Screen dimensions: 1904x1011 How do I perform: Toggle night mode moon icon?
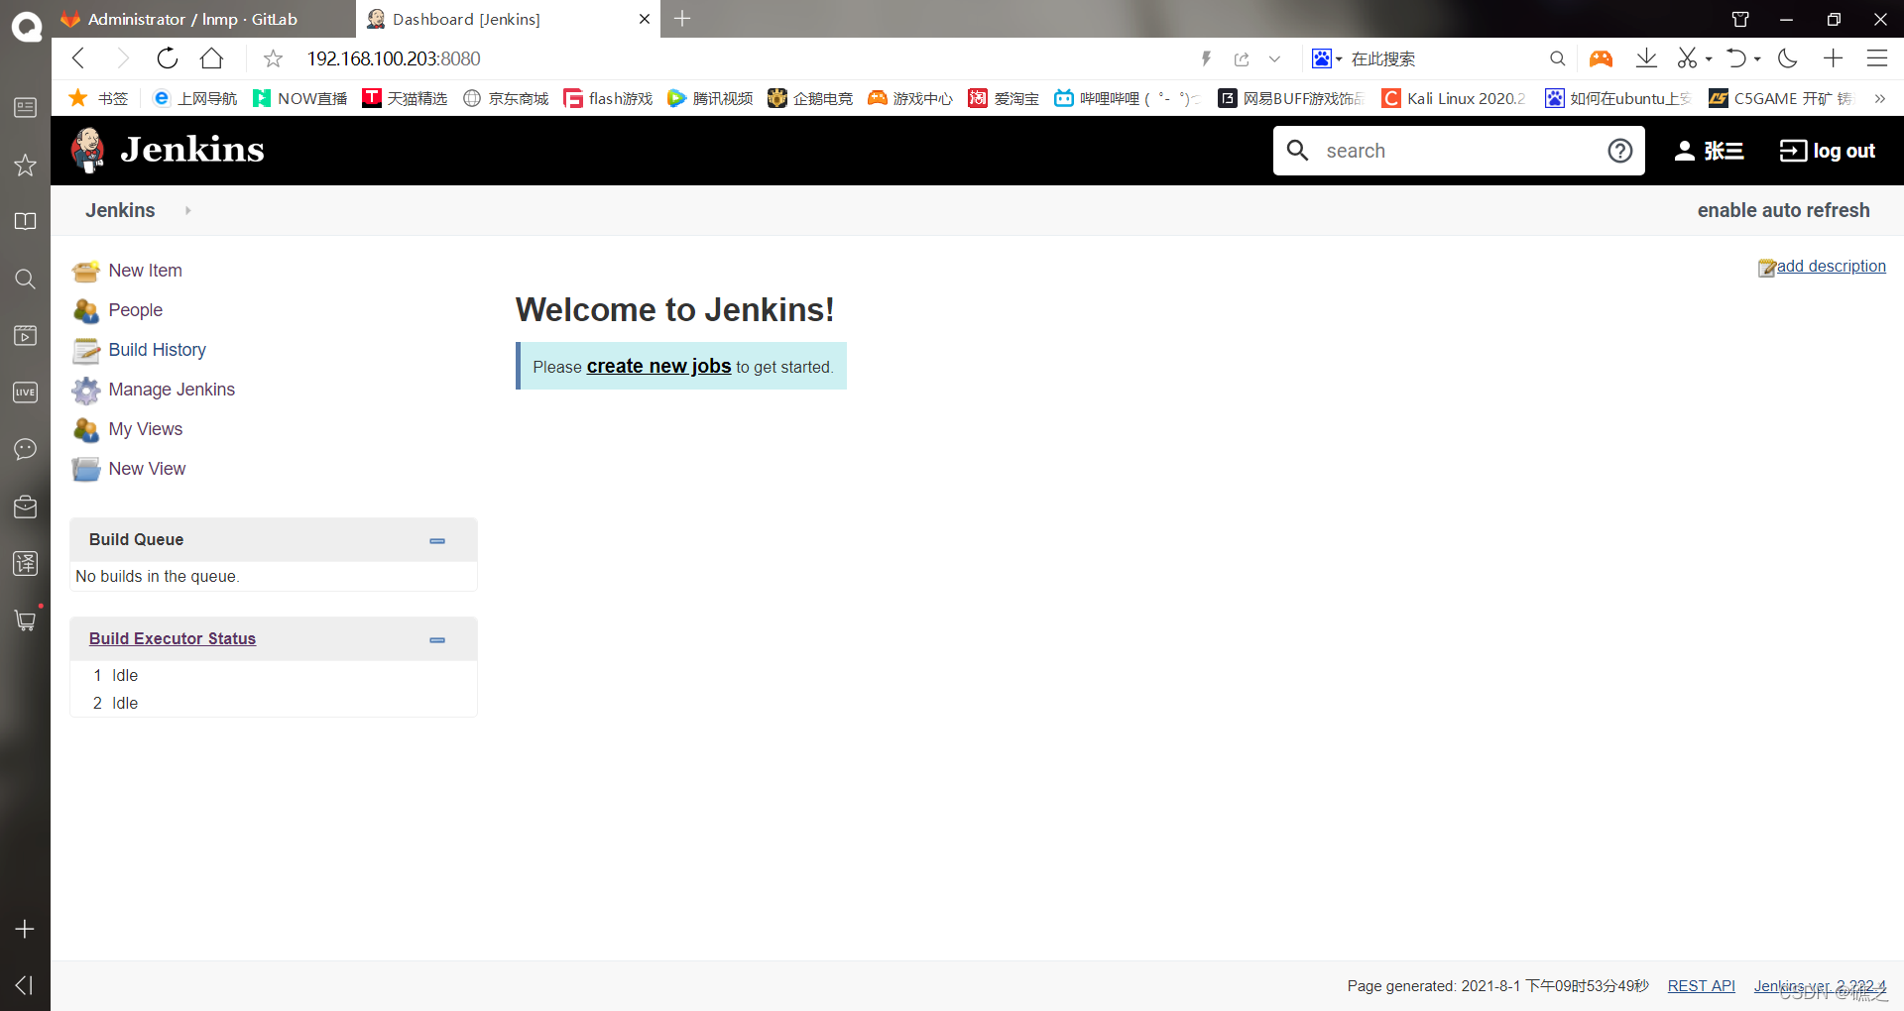tap(1788, 58)
